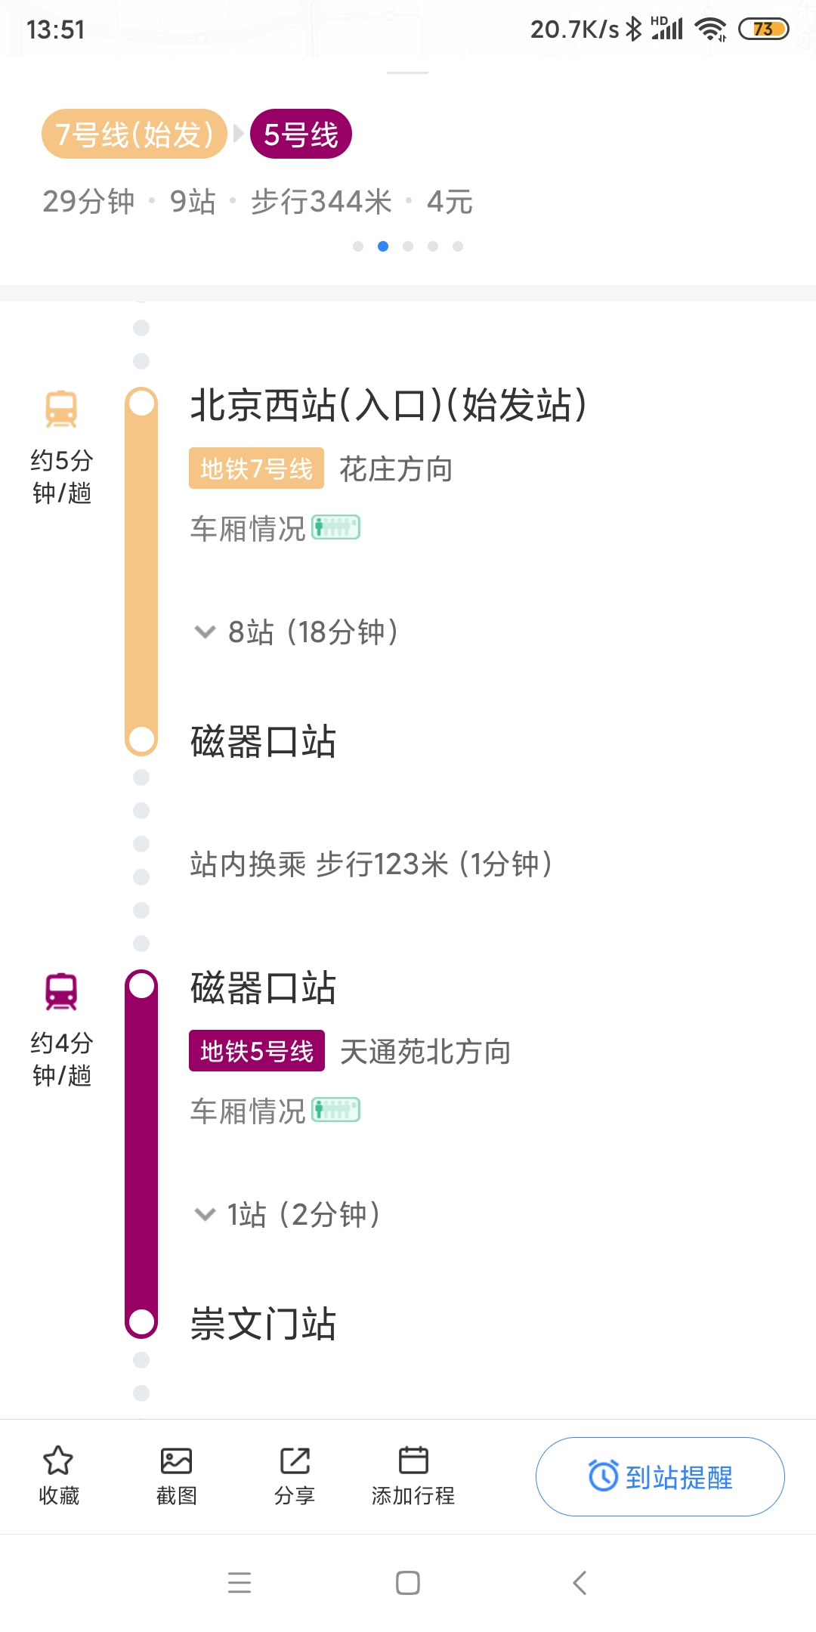Select the 5号线 route pill
Image resolution: width=816 pixels, height=1632 pixels.
pos(301,134)
